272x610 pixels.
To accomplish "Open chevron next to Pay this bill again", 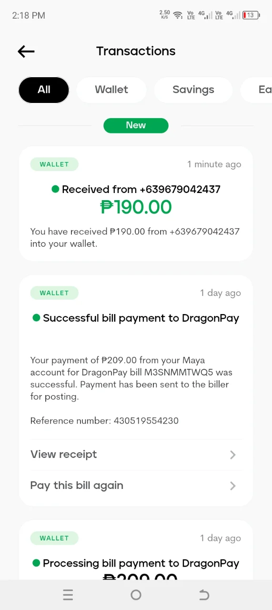I will coord(233,486).
